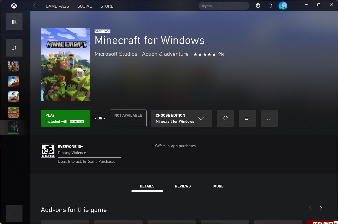The width and height of the screenshot is (338, 224).
Task: Open the Forza Horizon 4 sidebar thumbnail
Action: click(x=13, y=82)
